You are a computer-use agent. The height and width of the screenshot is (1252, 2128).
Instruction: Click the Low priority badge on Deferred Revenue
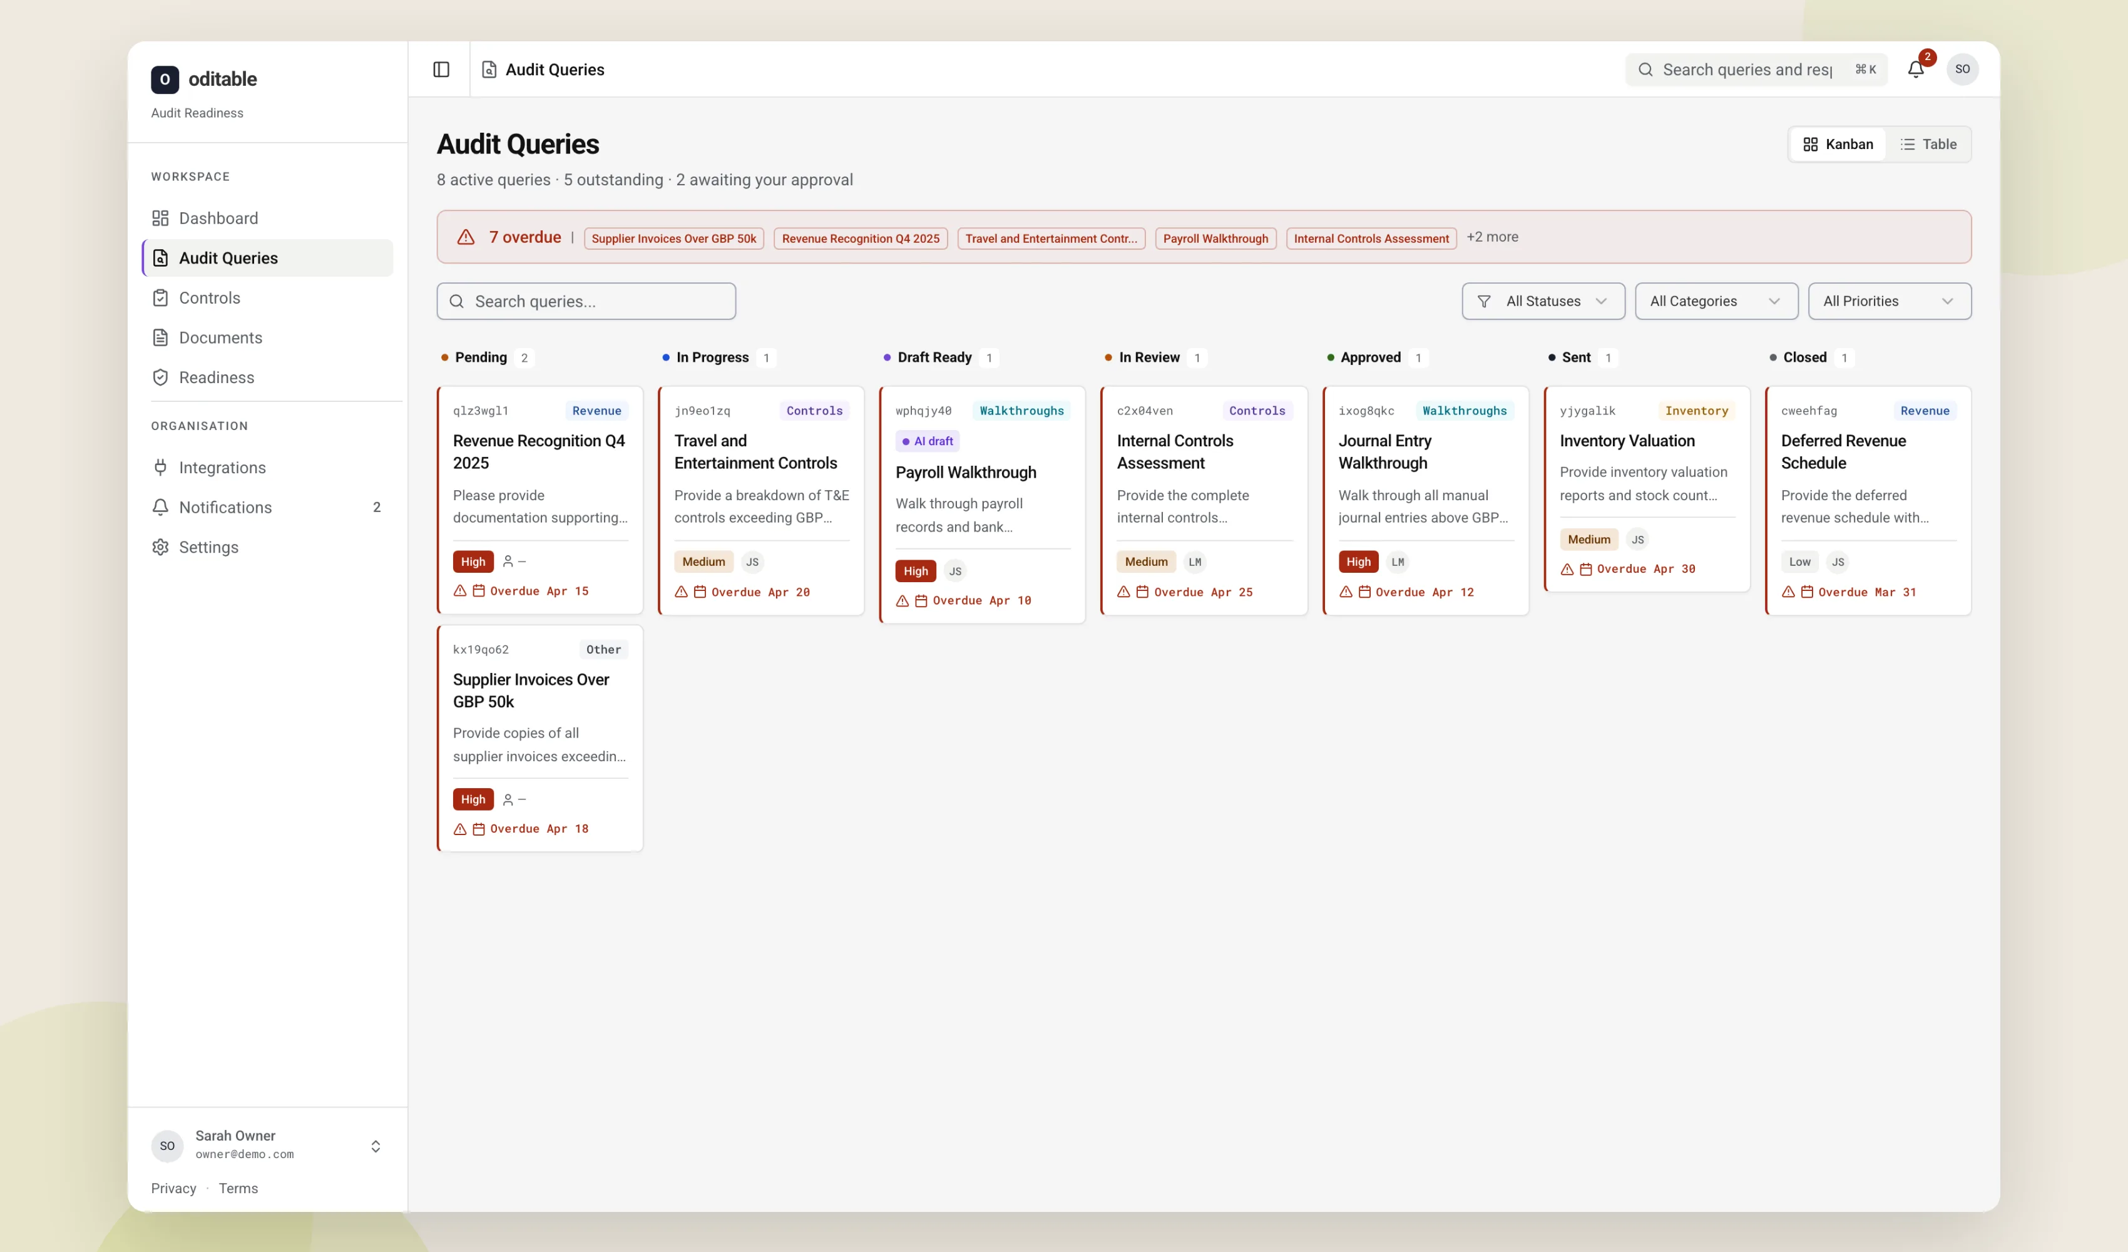coord(1799,562)
